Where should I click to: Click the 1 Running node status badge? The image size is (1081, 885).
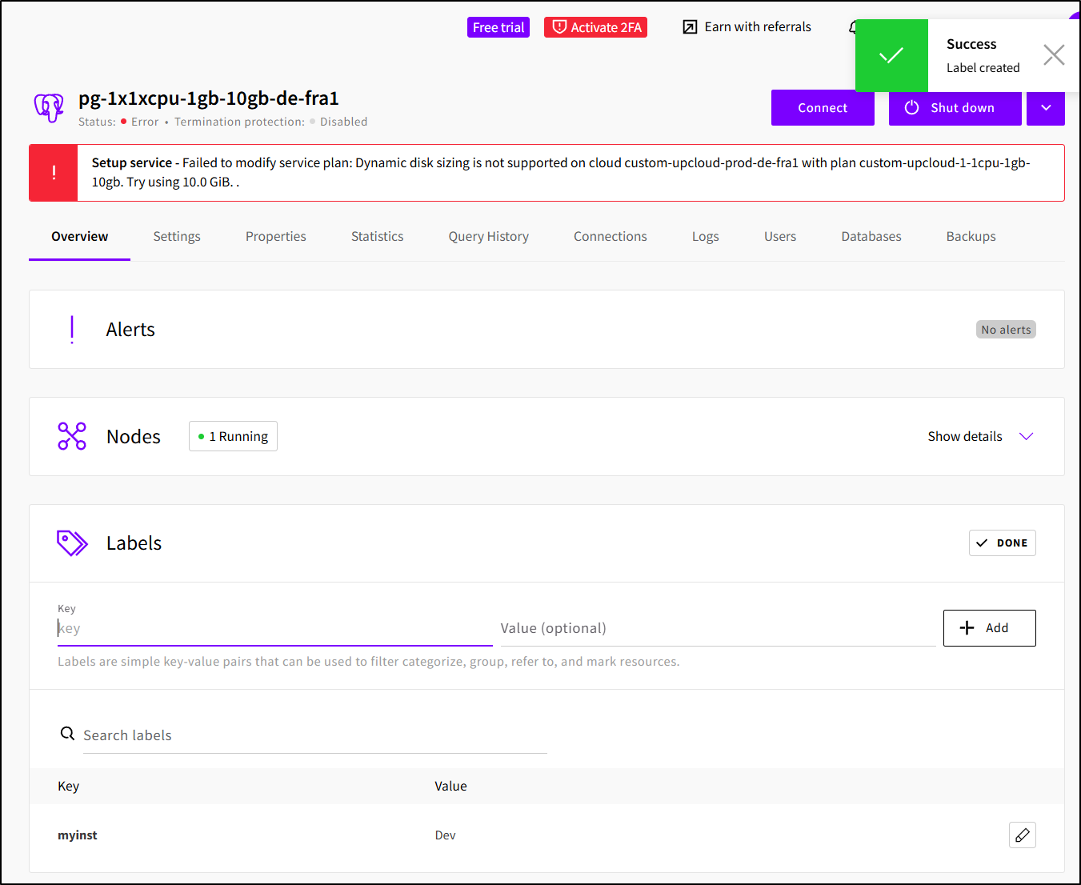coord(233,436)
